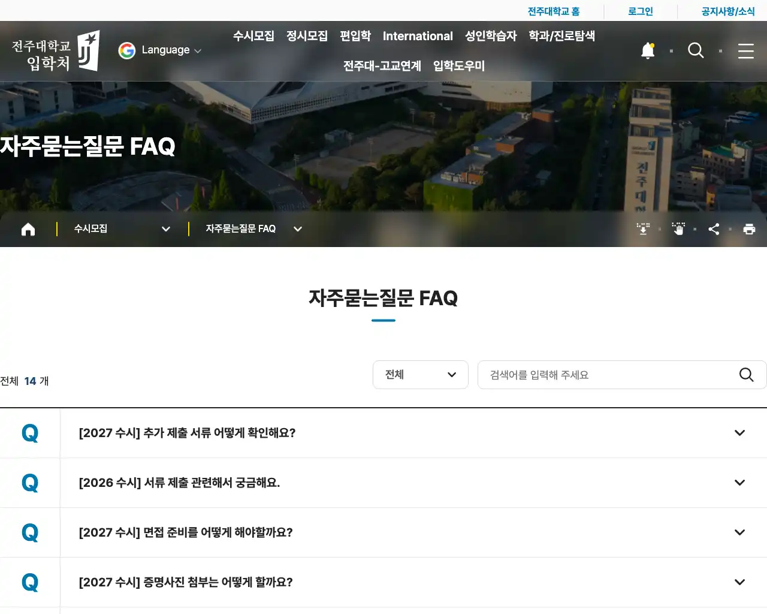Click the header search magnifier icon
Screen dimensions: 767x614
696,51
